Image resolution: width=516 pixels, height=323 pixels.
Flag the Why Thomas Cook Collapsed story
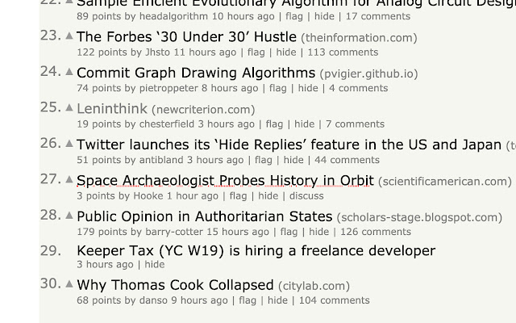coord(247,300)
